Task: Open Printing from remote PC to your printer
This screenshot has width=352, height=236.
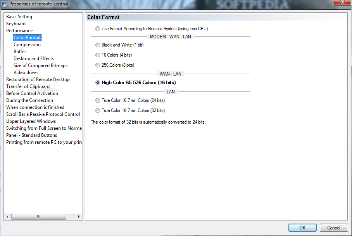Action: [x=44, y=142]
